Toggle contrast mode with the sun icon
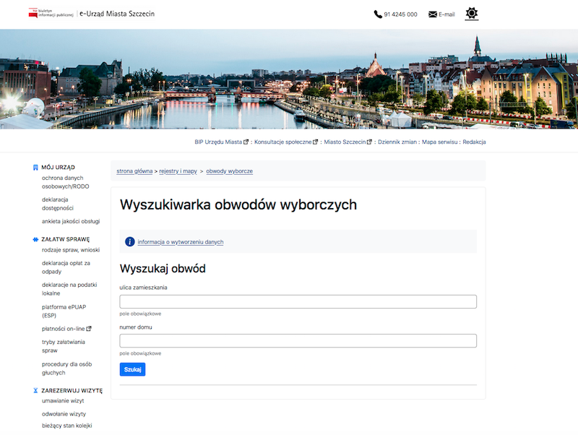 472,14
